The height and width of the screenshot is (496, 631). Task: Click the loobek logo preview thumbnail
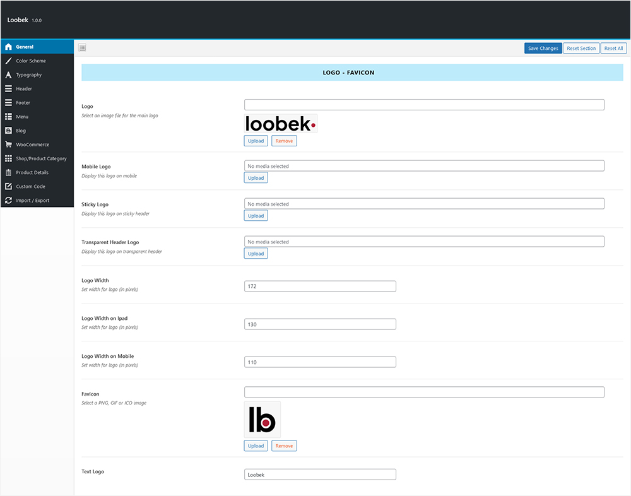[x=281, y=124]
